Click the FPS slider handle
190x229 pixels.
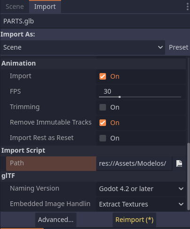coord(120,97)
